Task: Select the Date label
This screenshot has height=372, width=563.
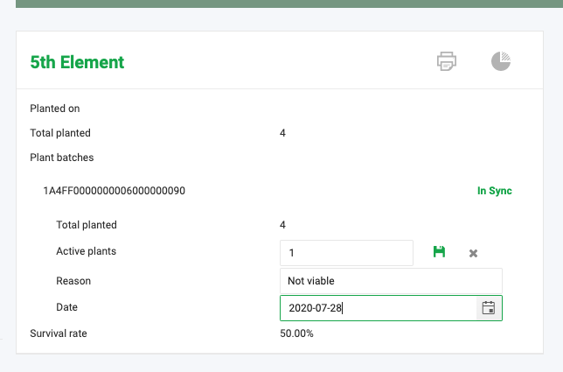Action: click(x=66, y=307)
